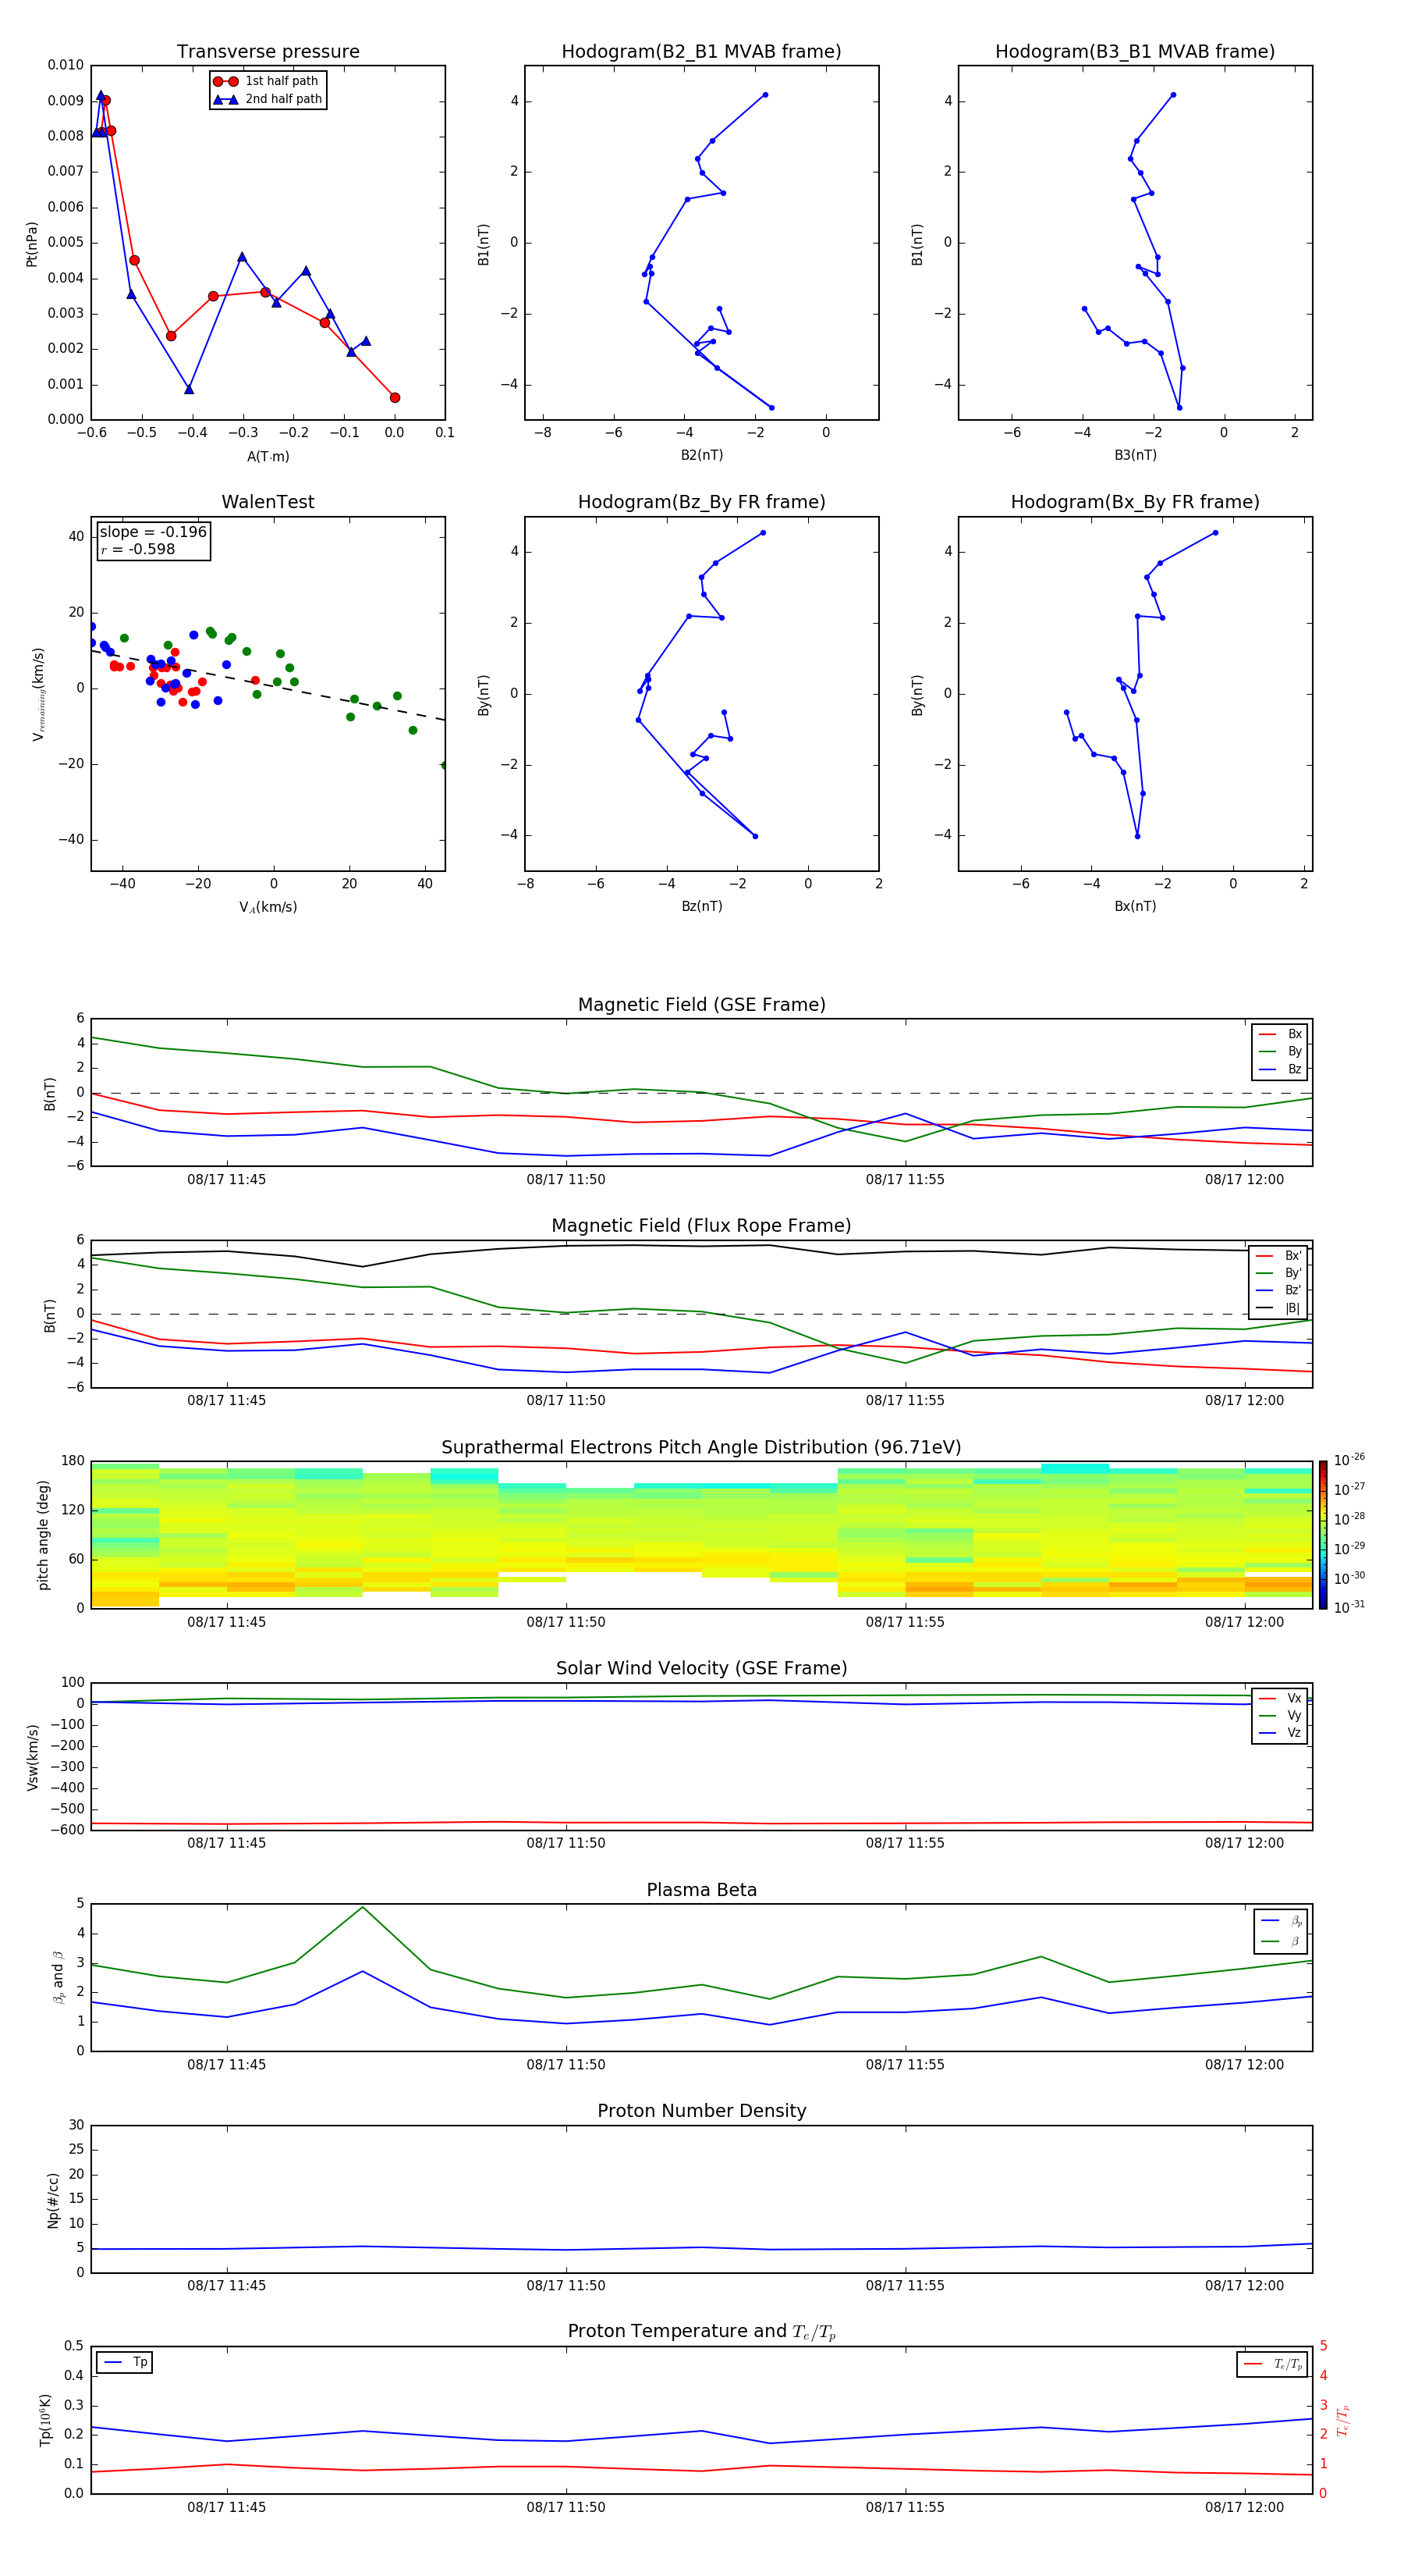Click the 'B3(nT)' x-axis label
1404x2576 pixels.
[1135, 455]
